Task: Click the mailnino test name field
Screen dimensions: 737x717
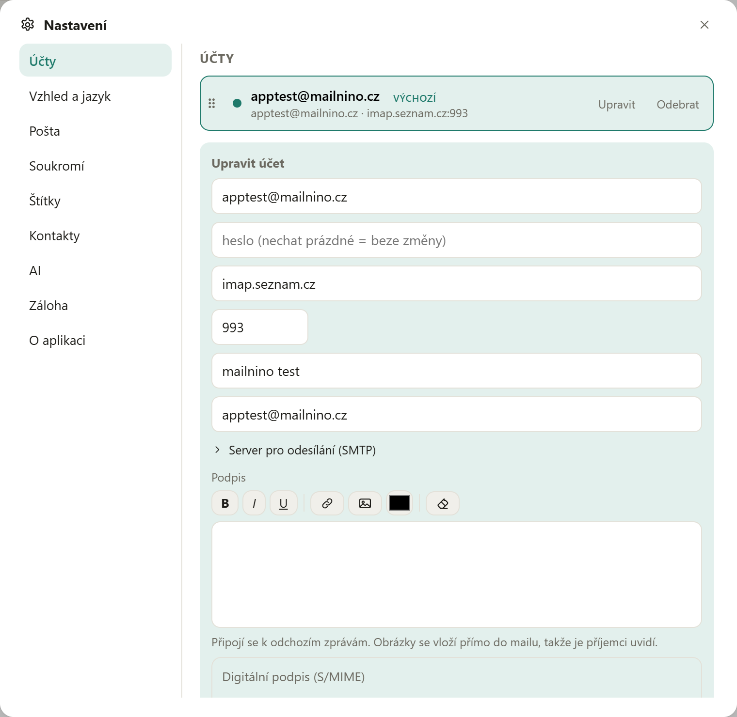Action: [457, 371]
